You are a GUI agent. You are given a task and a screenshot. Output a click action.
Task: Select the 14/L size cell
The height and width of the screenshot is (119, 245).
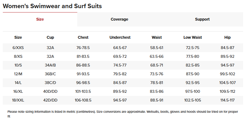(18, 83)
